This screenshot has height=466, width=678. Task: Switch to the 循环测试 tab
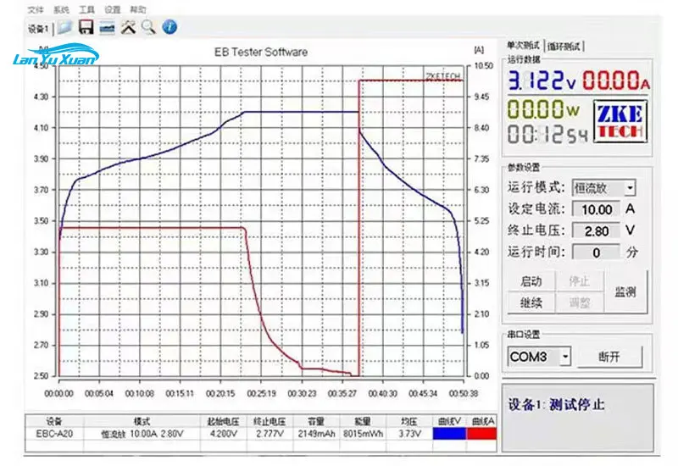coord(564,47)
